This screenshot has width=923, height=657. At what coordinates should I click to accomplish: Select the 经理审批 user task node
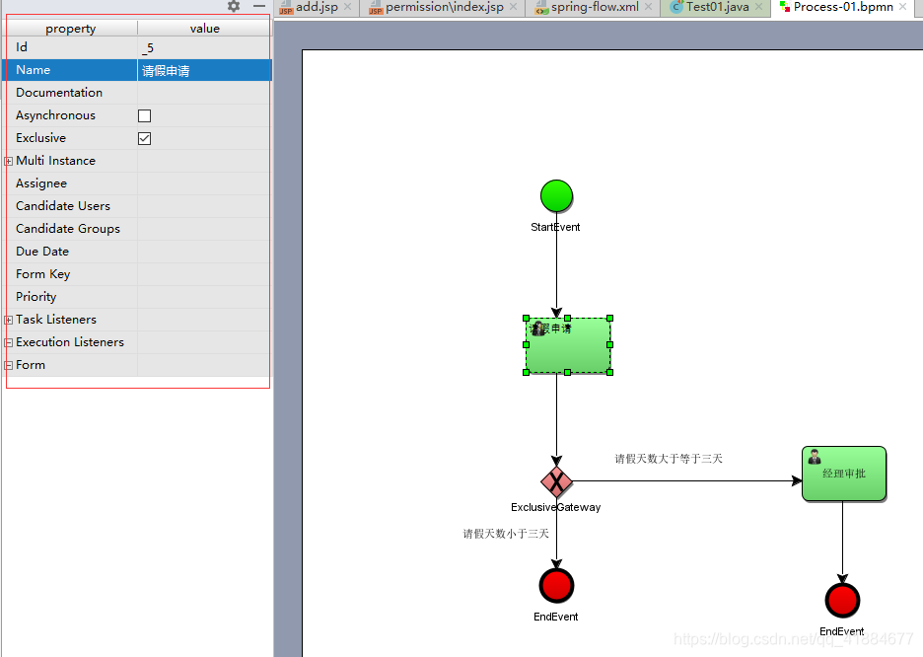click(x=843, y=474)
